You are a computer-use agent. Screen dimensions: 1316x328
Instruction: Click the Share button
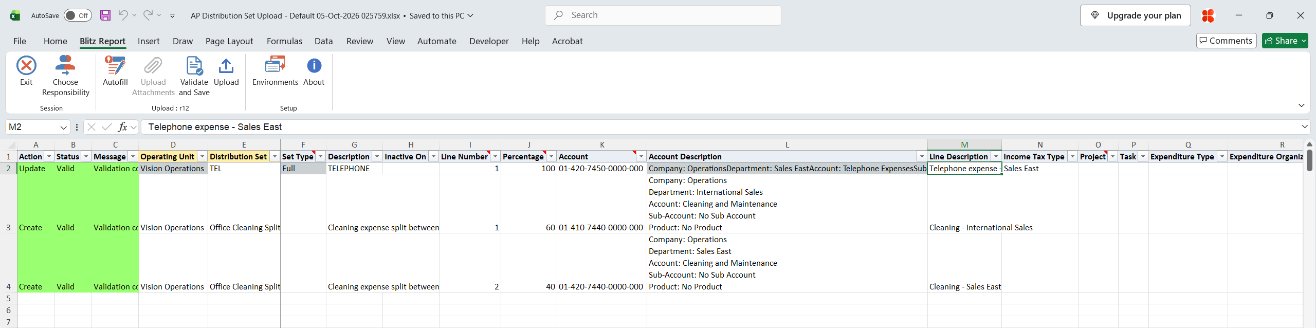coord(1285,41)
